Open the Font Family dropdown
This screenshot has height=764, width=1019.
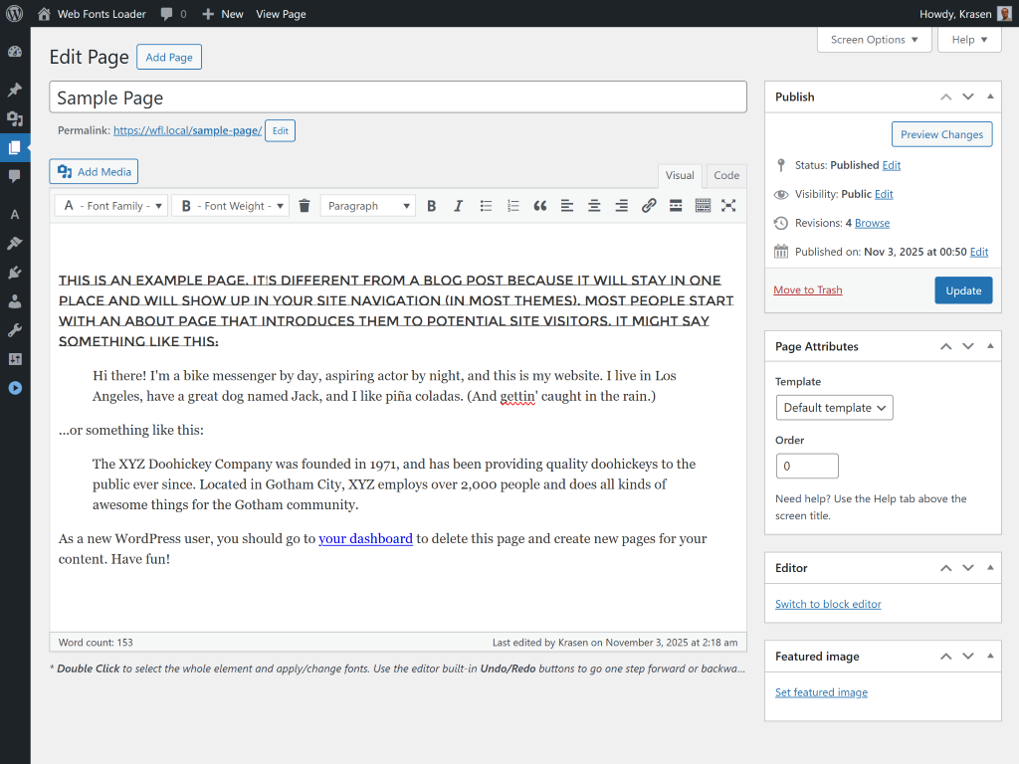pyautogui.click(x=109, y=206)
